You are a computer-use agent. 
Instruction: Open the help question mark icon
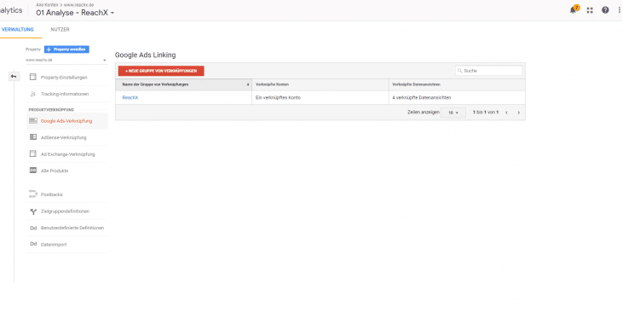(x=605, y=10)
